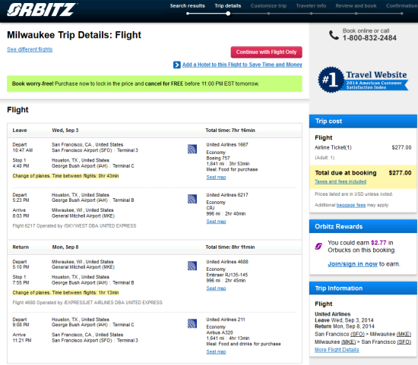
Task: Open Taxes and fees included link
Action: point(340,181)
